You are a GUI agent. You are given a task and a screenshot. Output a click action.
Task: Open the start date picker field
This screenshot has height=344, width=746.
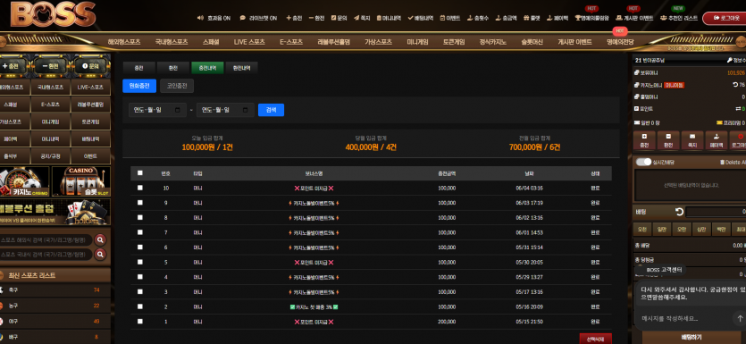point(157,110)
